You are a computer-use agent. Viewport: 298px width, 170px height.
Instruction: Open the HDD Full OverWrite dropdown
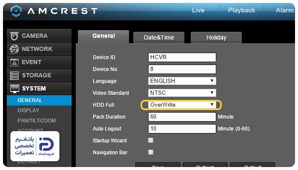(x=182, y=105)
